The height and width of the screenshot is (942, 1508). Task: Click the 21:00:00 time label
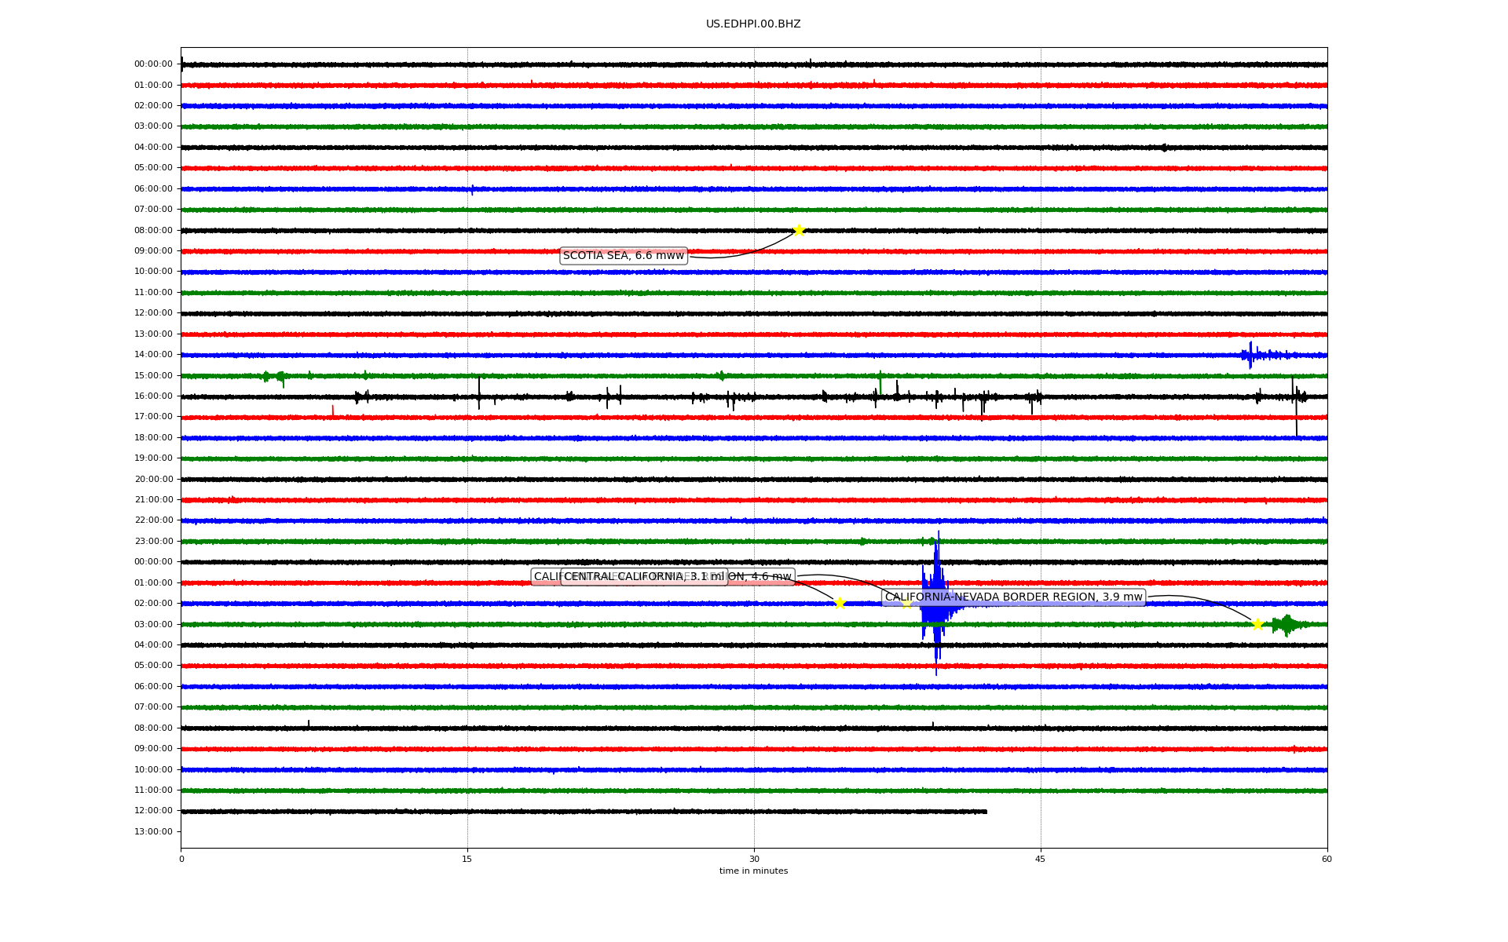153,500
